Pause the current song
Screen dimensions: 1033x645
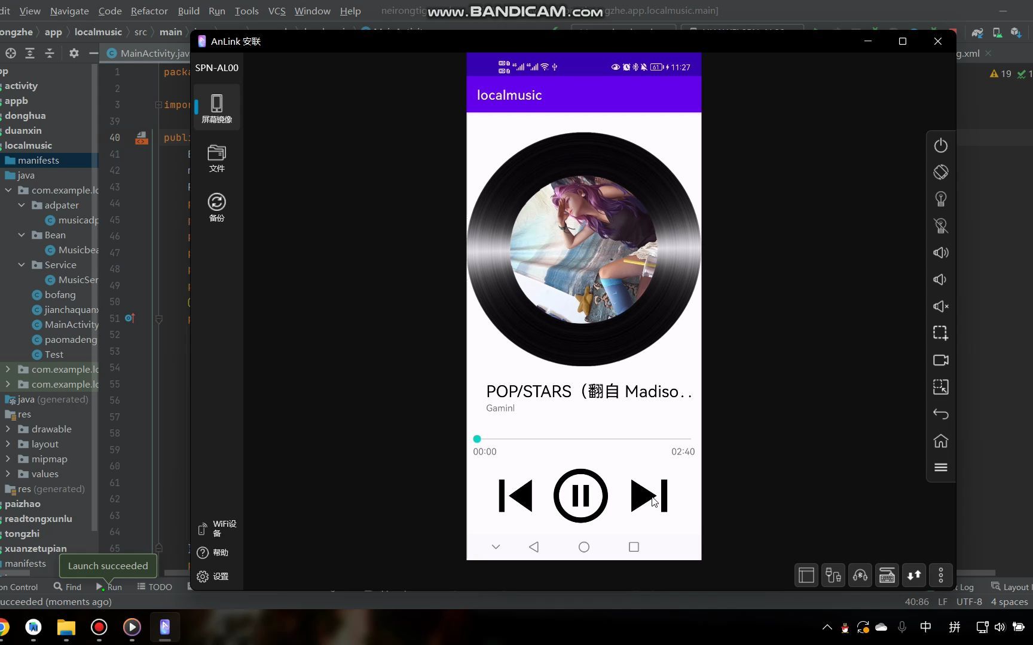(x=580, y=496)
